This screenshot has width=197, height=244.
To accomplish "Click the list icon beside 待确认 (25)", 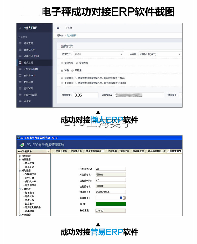I will point(20,50).
